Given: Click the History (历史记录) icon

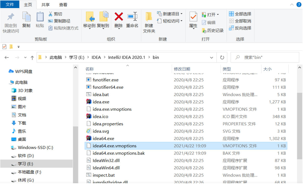Looking at the screenshot, I should tap(204, 30).
